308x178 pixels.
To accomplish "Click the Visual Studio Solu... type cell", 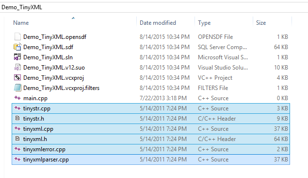I will point(223,68).
